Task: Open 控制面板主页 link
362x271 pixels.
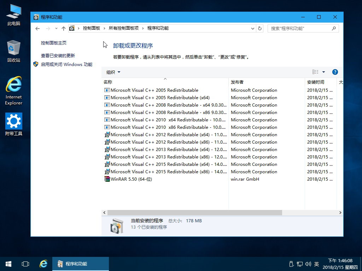Action: tap(54, 43)
